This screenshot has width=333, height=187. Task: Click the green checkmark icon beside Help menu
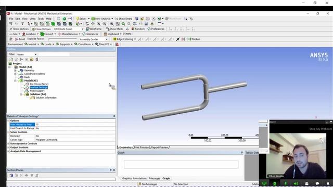64,19
